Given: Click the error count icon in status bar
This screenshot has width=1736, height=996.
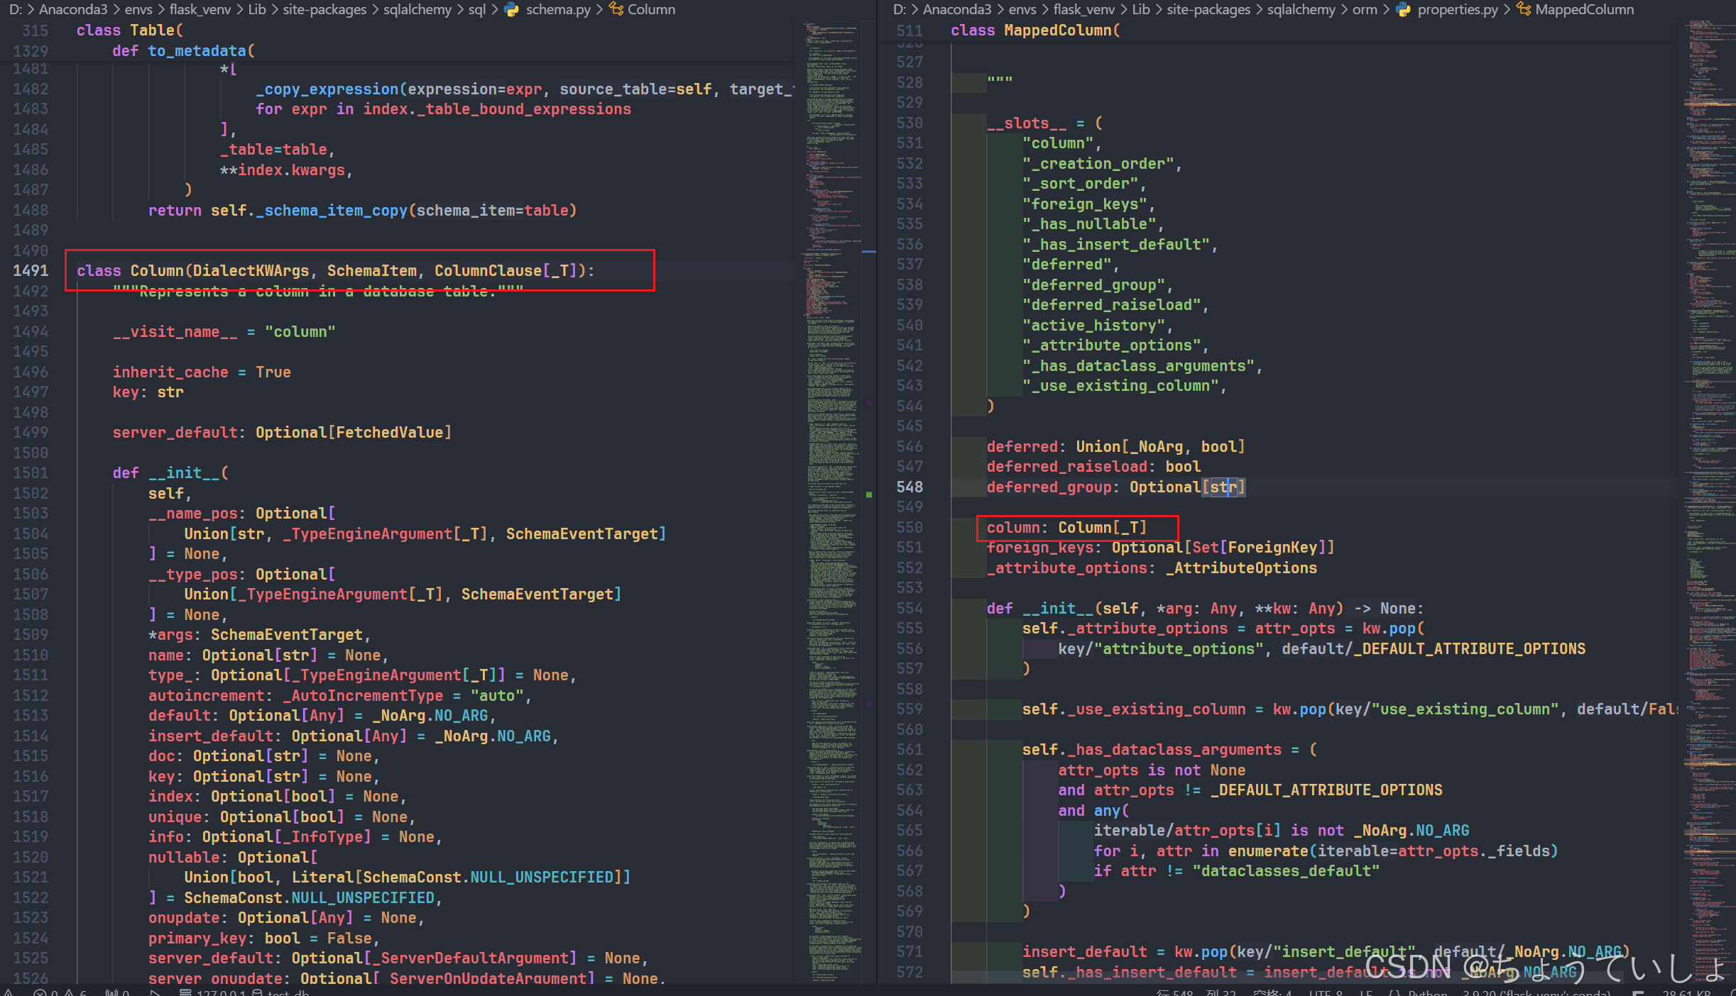Looking at the screenshot, I should (40, 992).
